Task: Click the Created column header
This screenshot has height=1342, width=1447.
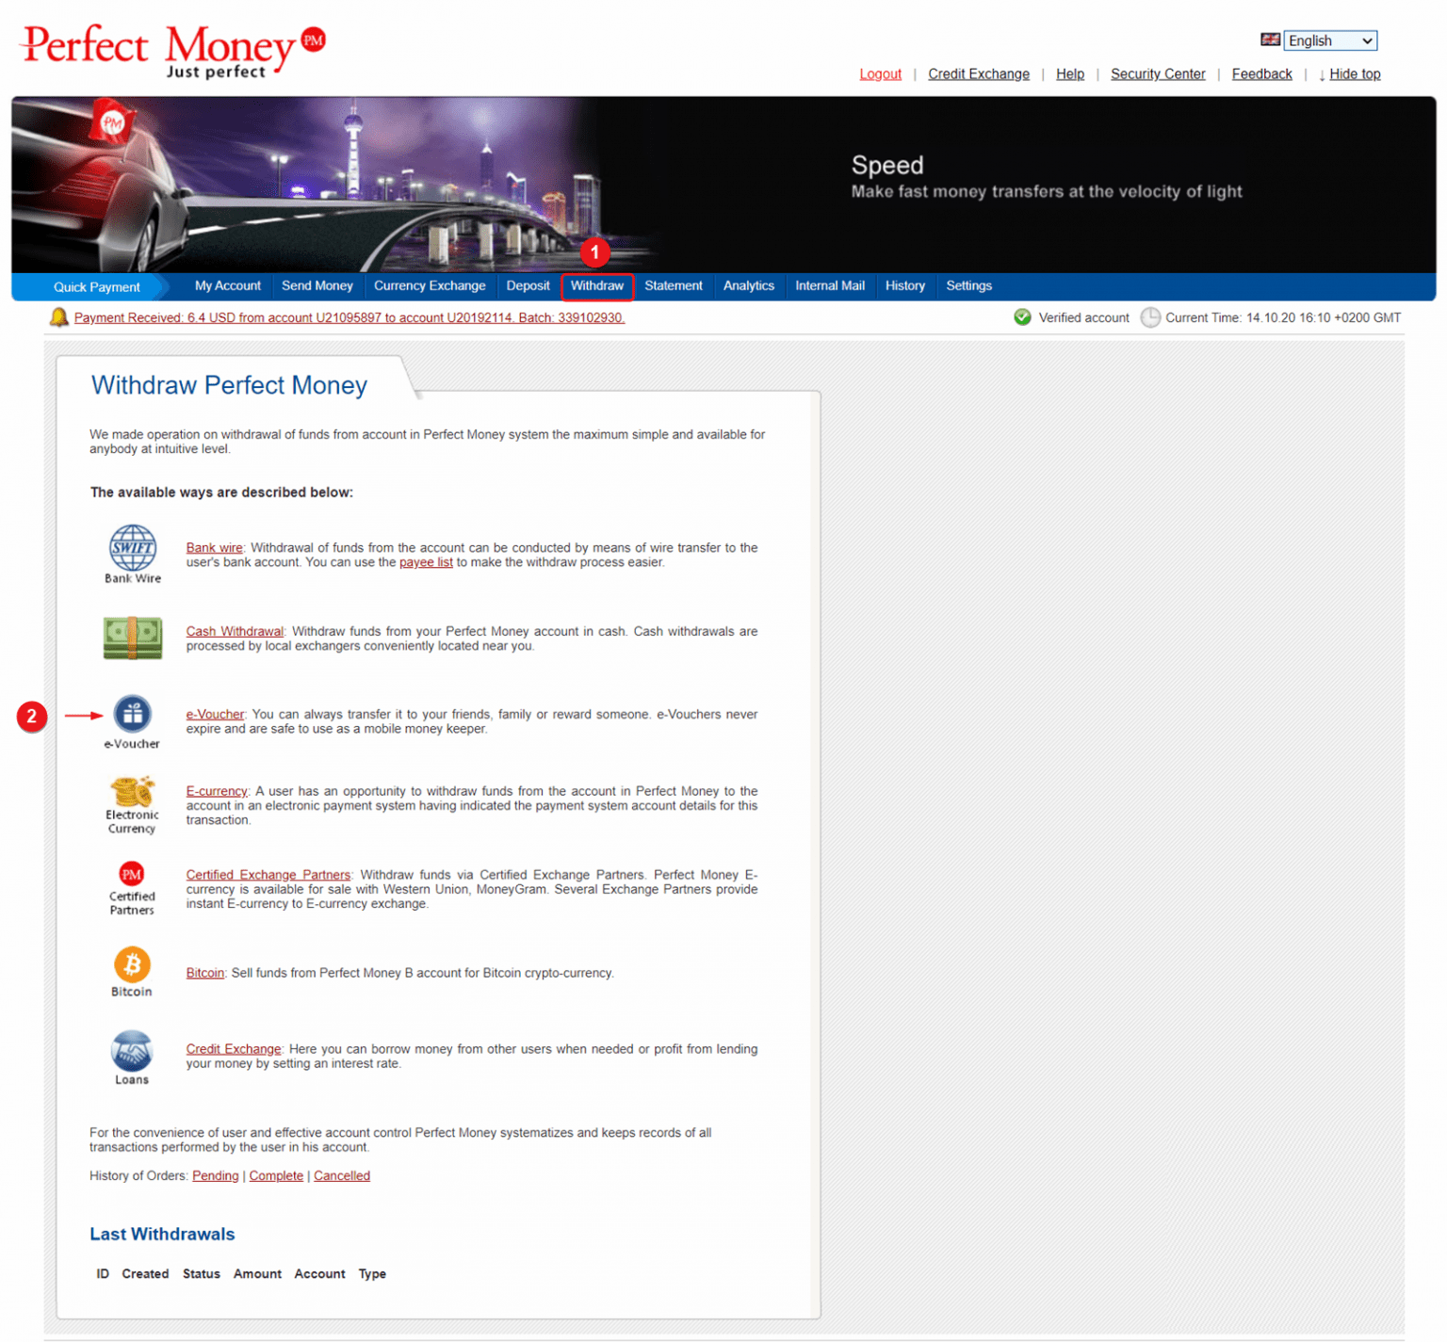Action: click(x=145, y=1274)
